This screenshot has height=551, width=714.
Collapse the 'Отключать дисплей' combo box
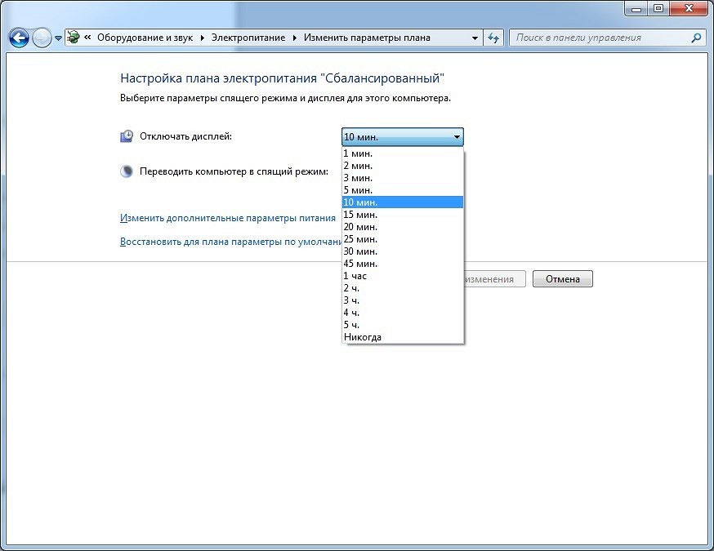403,137
